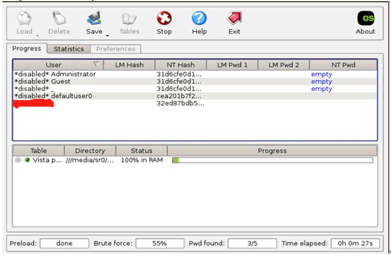391x255 pixels.
Task: Select the Progress tab
Action: [x=27, y=48]
